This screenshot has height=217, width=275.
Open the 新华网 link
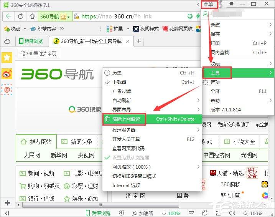[x=59, y=155]
